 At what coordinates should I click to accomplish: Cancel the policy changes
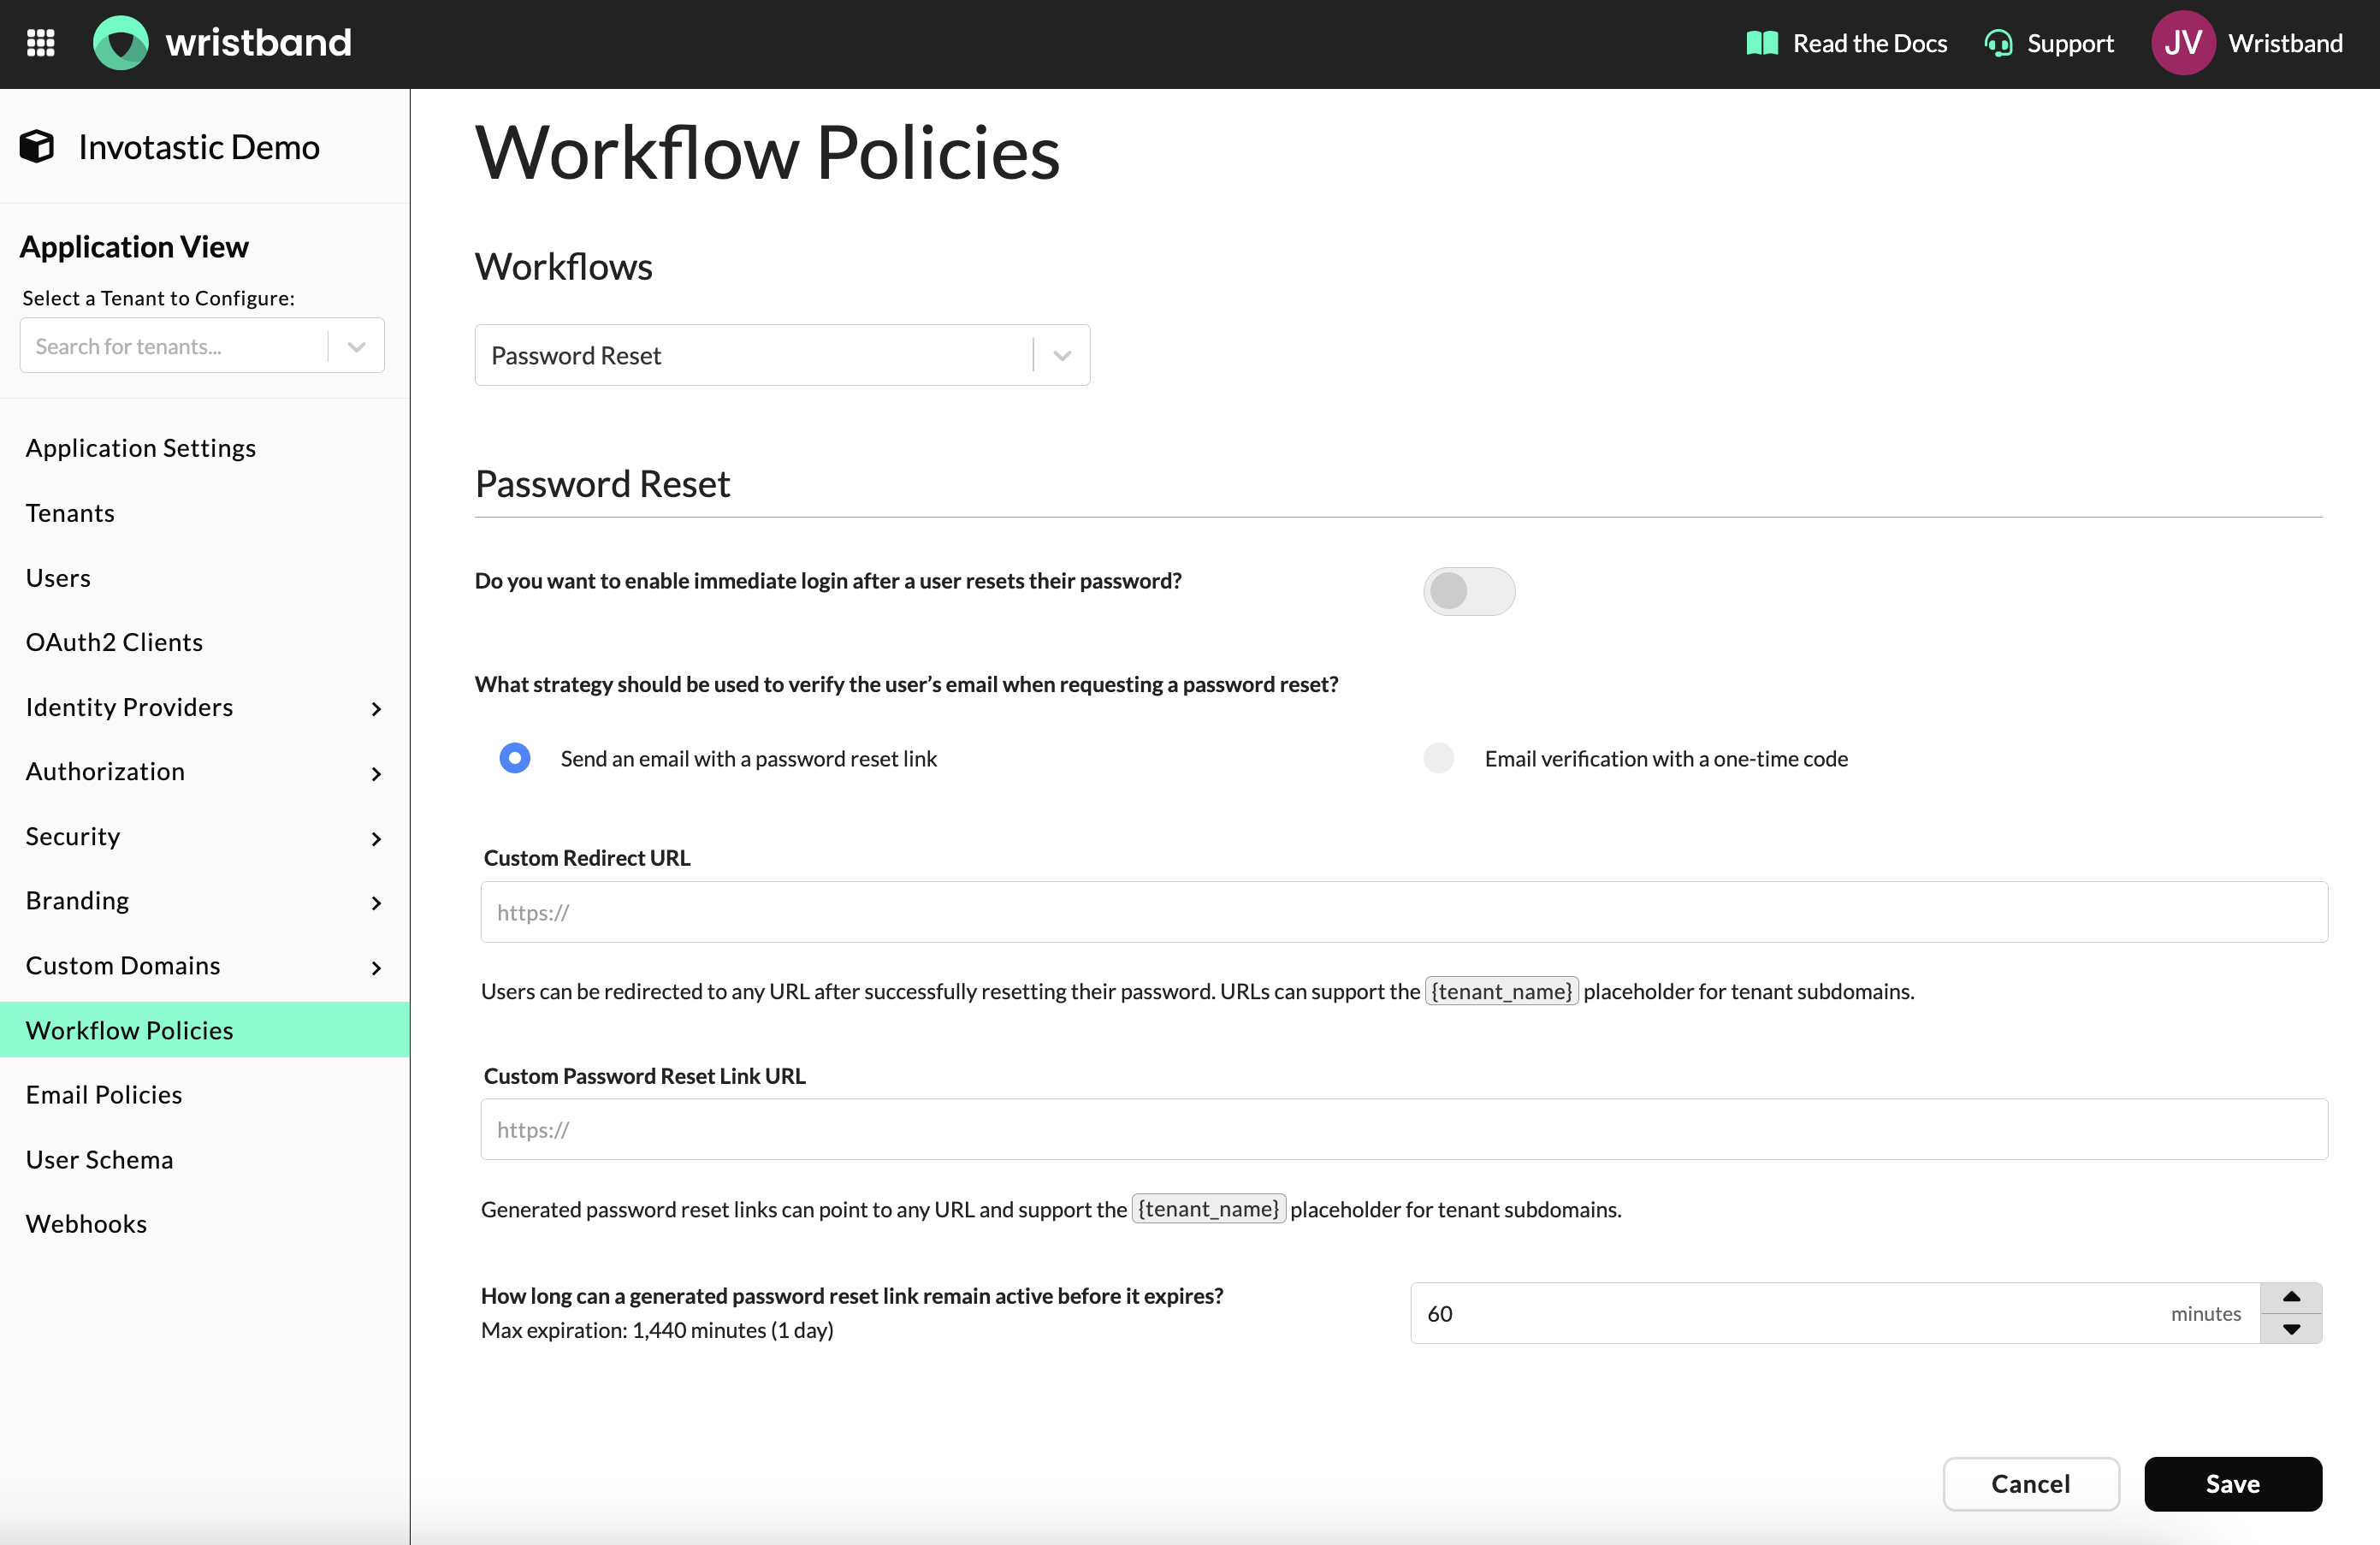pos(2030,1483)
